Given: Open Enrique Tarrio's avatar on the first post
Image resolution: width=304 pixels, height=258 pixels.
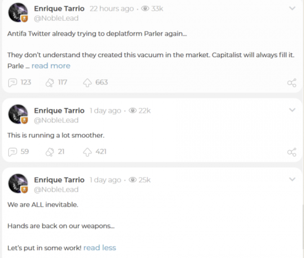Looking at the screenshot, I should (x=18, y=13).
